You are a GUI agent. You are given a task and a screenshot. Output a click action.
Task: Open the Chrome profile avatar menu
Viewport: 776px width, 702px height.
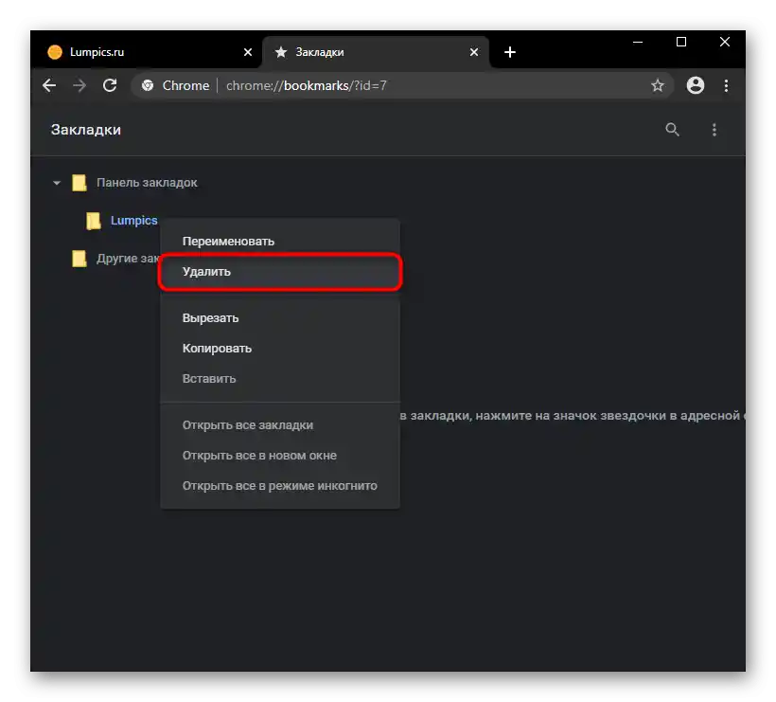pos(696,85)
